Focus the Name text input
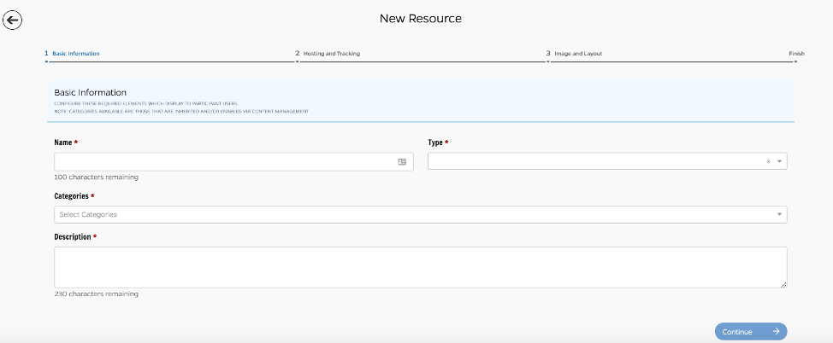 point(222,161)
